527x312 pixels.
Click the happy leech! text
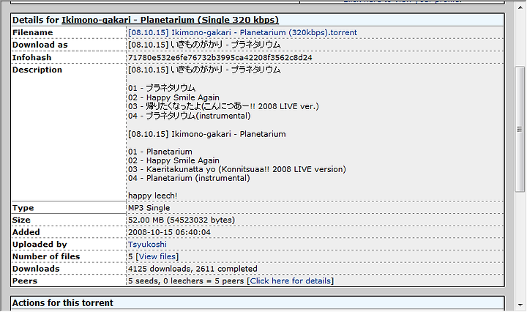[x=152, y=196]
